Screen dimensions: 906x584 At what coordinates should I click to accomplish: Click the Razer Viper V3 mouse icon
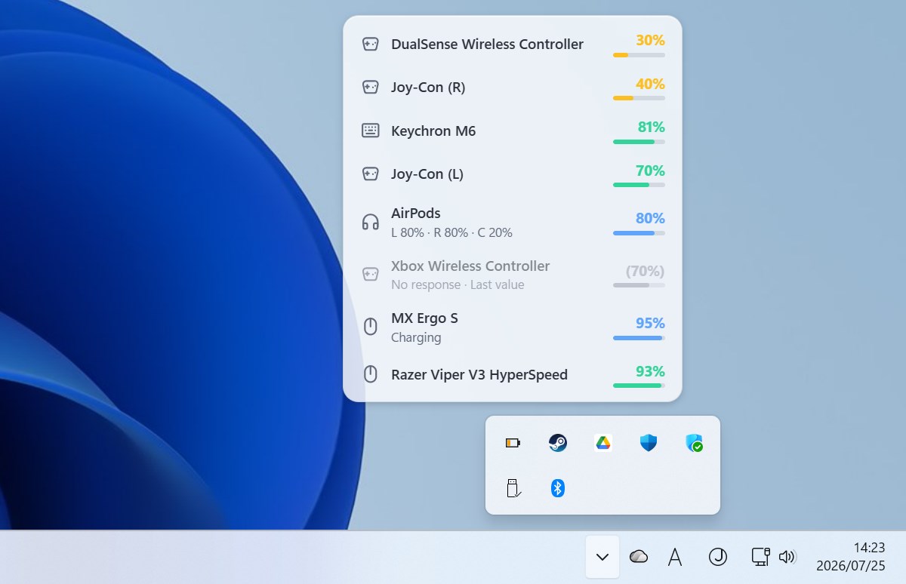pos(370,374)
